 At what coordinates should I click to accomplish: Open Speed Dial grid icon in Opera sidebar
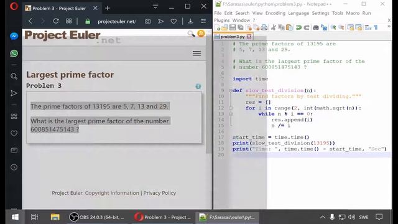14,116
